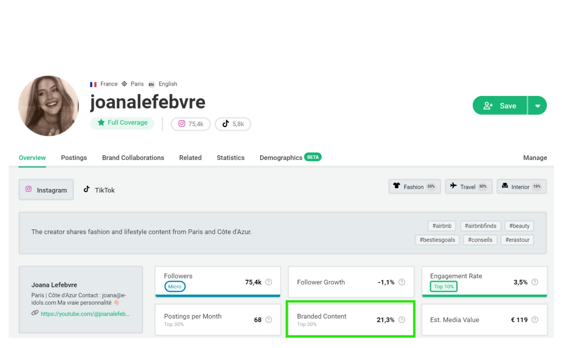Open the TikTok 5,8k follower badge

tap(233, 124)
